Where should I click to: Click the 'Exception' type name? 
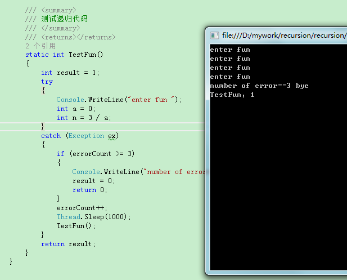[x=86, y=136]
